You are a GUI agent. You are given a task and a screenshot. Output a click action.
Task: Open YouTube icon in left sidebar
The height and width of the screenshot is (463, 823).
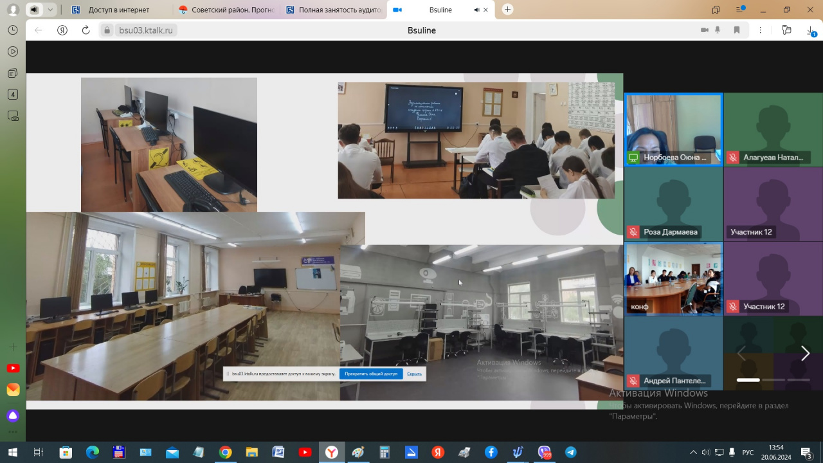pyautogui.click(x=13, y=368)
